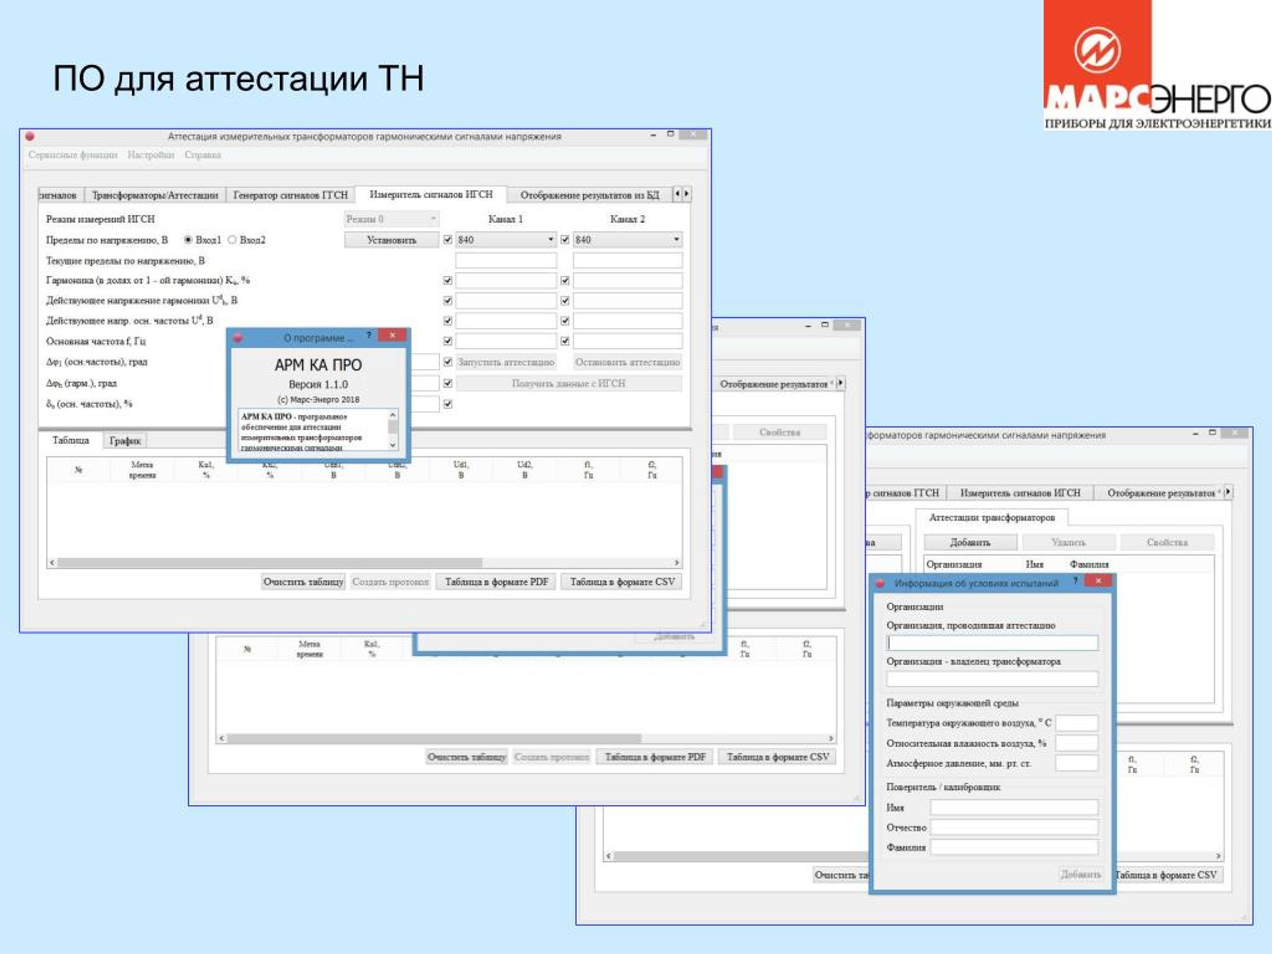This screenshot has width=1272, height=954.
Task: Switch to the Таблица tab
Action: coord(71,441)
